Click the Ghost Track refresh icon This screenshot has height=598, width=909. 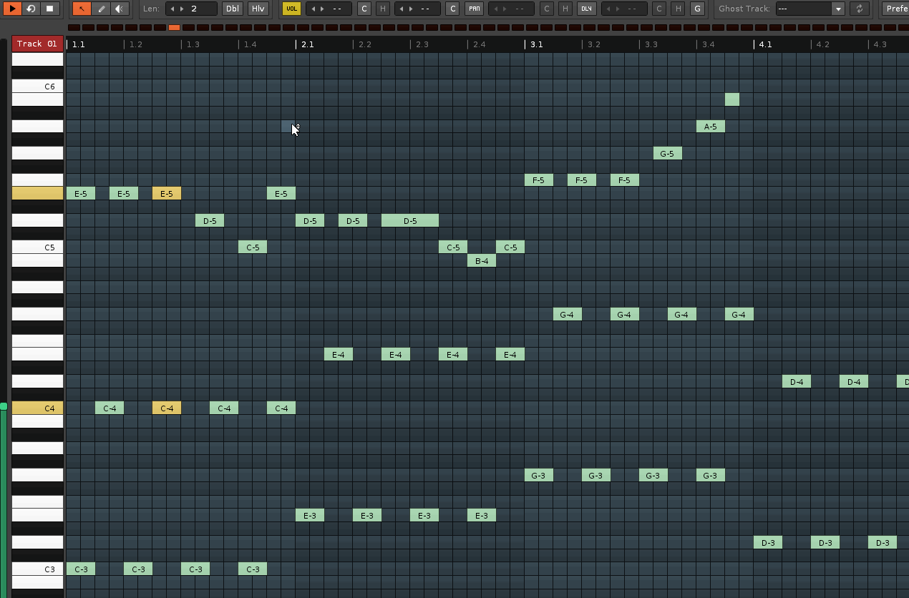point(860,9)
